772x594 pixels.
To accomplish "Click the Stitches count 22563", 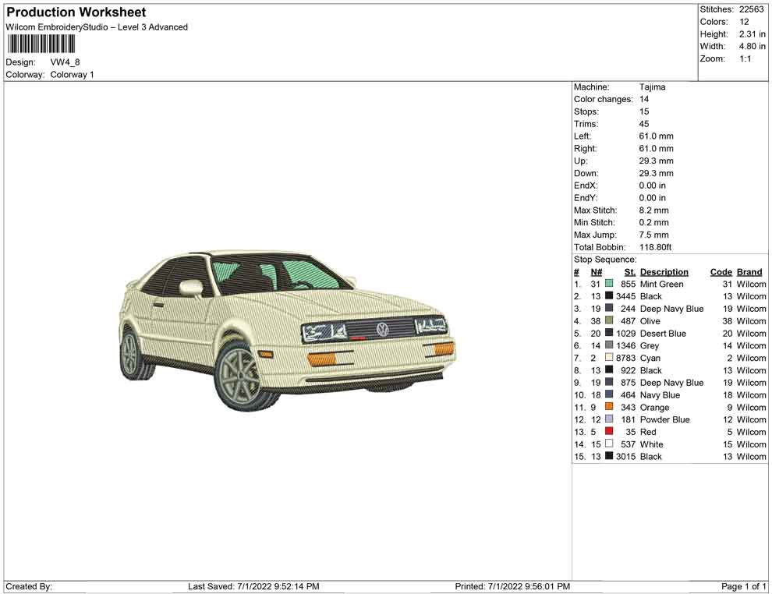I will point(752,9).
